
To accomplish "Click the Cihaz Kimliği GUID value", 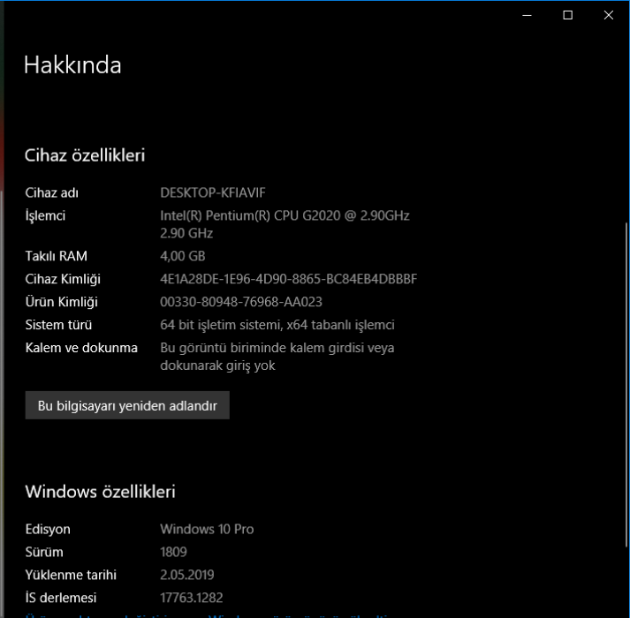I will coord(288,279).
